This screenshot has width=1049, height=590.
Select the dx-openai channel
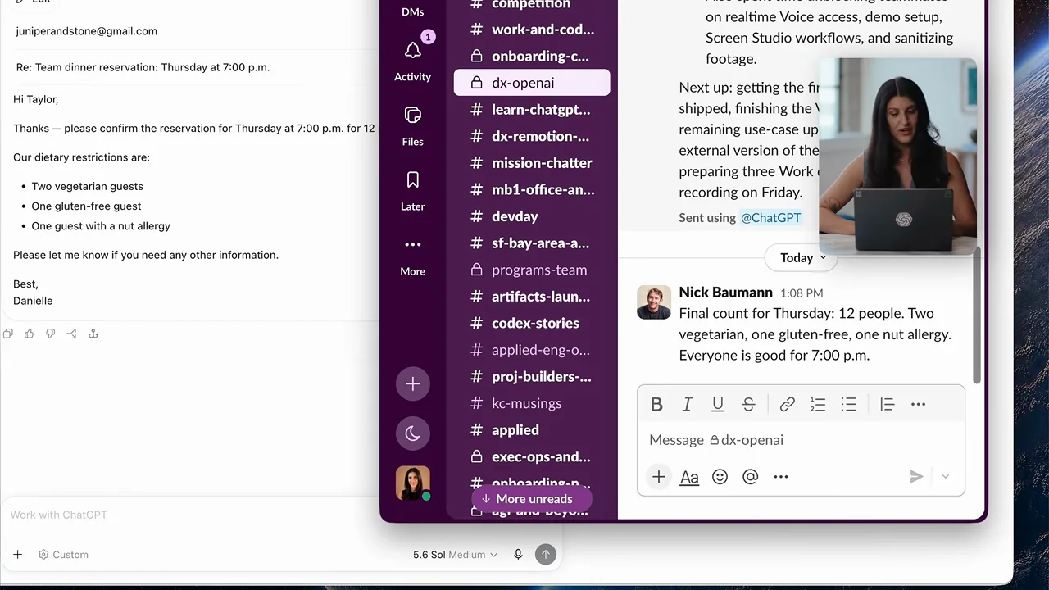532,83
